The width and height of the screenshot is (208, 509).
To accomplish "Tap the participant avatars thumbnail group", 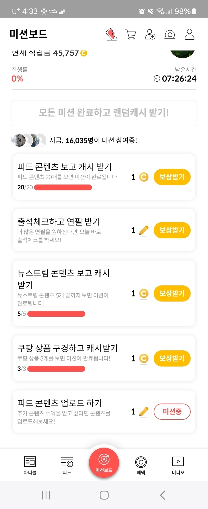I will coord(29,140).
